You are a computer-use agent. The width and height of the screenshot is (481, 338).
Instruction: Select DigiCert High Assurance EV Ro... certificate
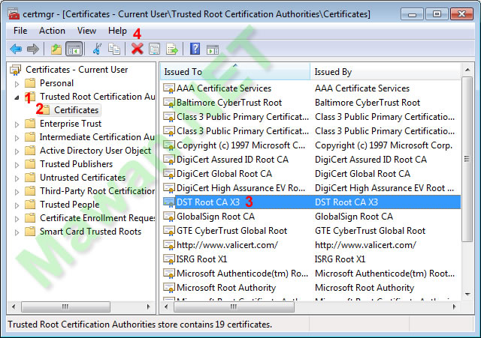(x=240, y=188)
